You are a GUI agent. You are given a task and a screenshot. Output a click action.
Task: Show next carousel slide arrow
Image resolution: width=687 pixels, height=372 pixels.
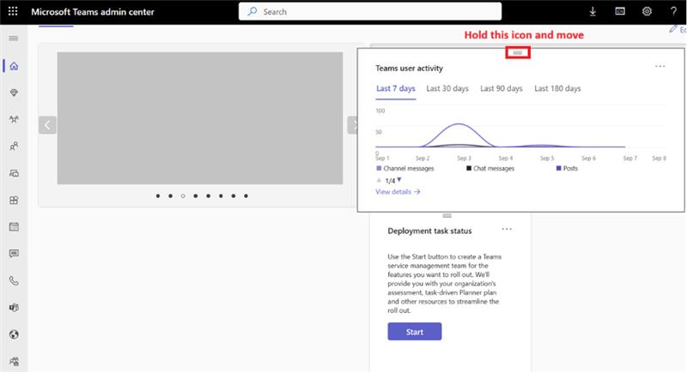pyautogui.click(x=353, y=125)
